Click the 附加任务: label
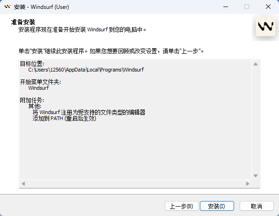The height and width of the screenshot is (216, 279). 32,100
